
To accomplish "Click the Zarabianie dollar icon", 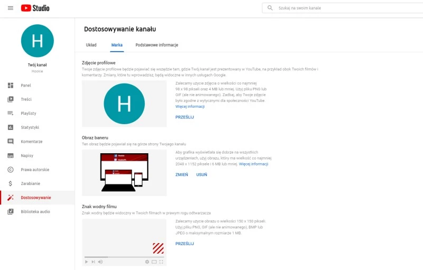I will tap(10, 183).
